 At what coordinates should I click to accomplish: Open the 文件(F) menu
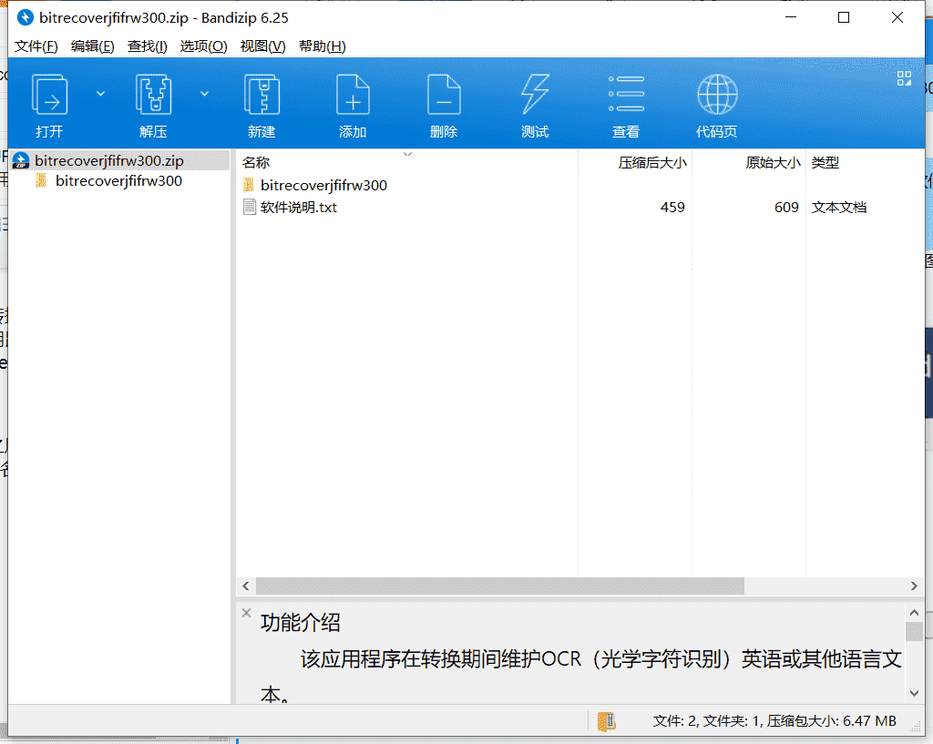pos(36,46)
